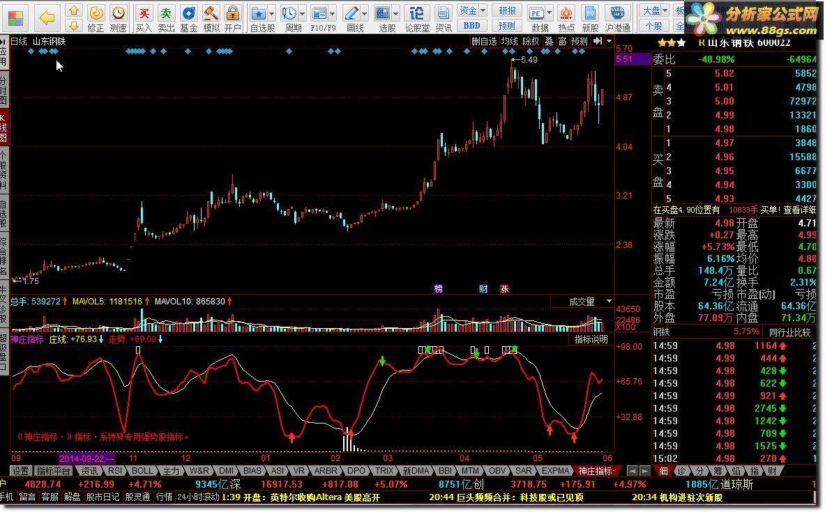Click the yellow up arrow icon

[x=74, y=10]
